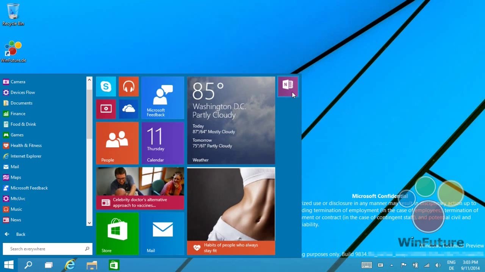The width and height of the screenshot is (485, 272).
Task: Open the touch keyboard tray icon
Action: [x=367, y=265]
